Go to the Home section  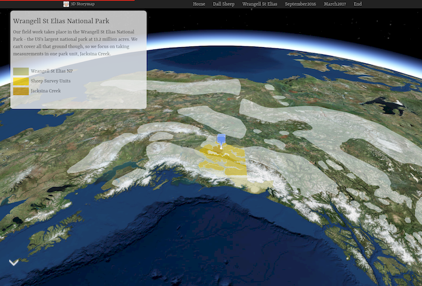(199, 4)
